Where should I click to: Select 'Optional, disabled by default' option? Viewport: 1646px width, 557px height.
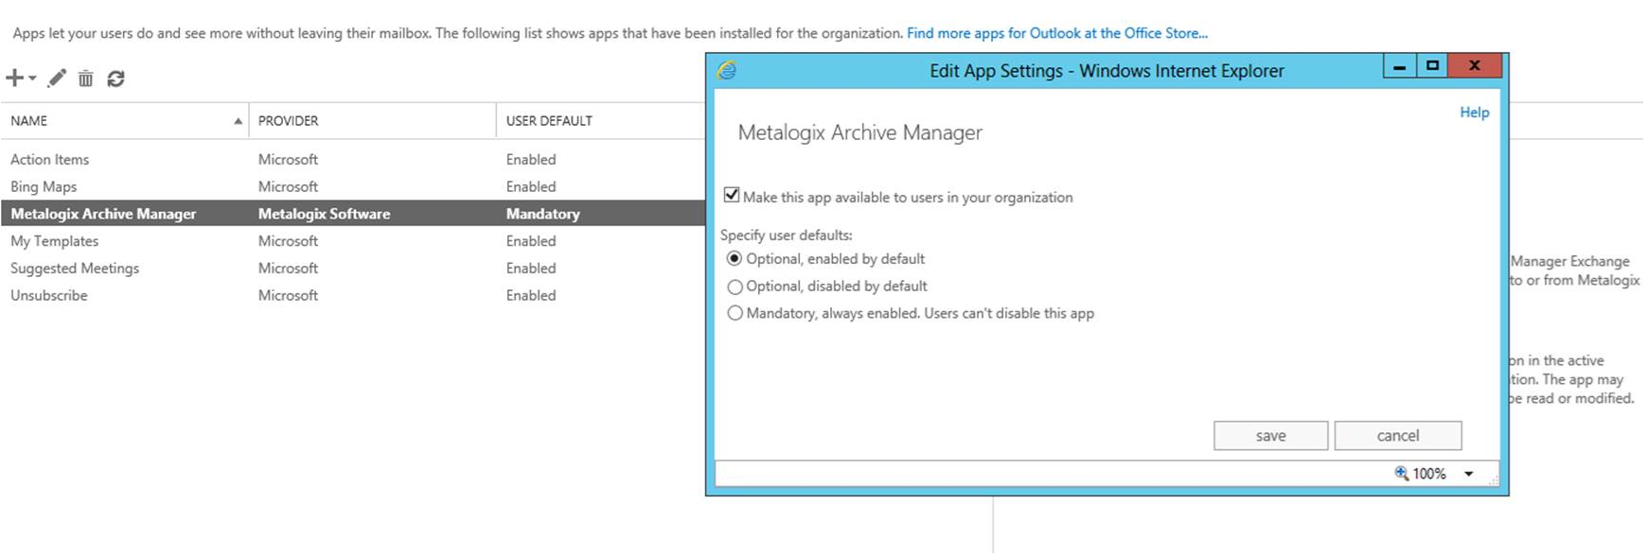coord(735,287)
